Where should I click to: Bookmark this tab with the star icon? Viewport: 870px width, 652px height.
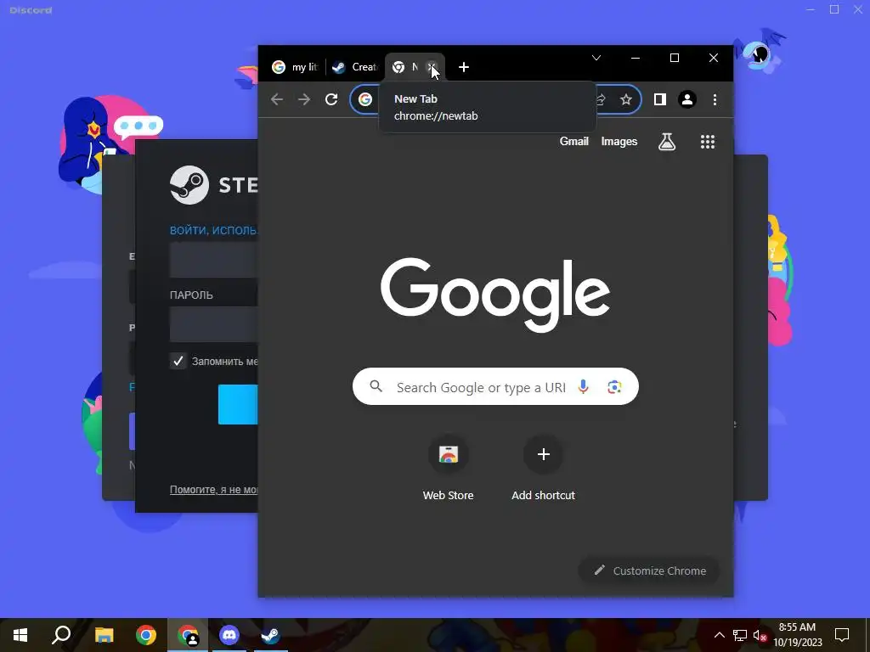click(x=626, y=100)
